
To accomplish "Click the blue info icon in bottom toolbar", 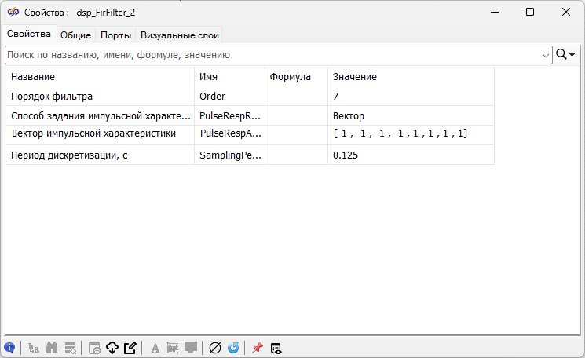I will pyautogui.click(x=10, y=348).
